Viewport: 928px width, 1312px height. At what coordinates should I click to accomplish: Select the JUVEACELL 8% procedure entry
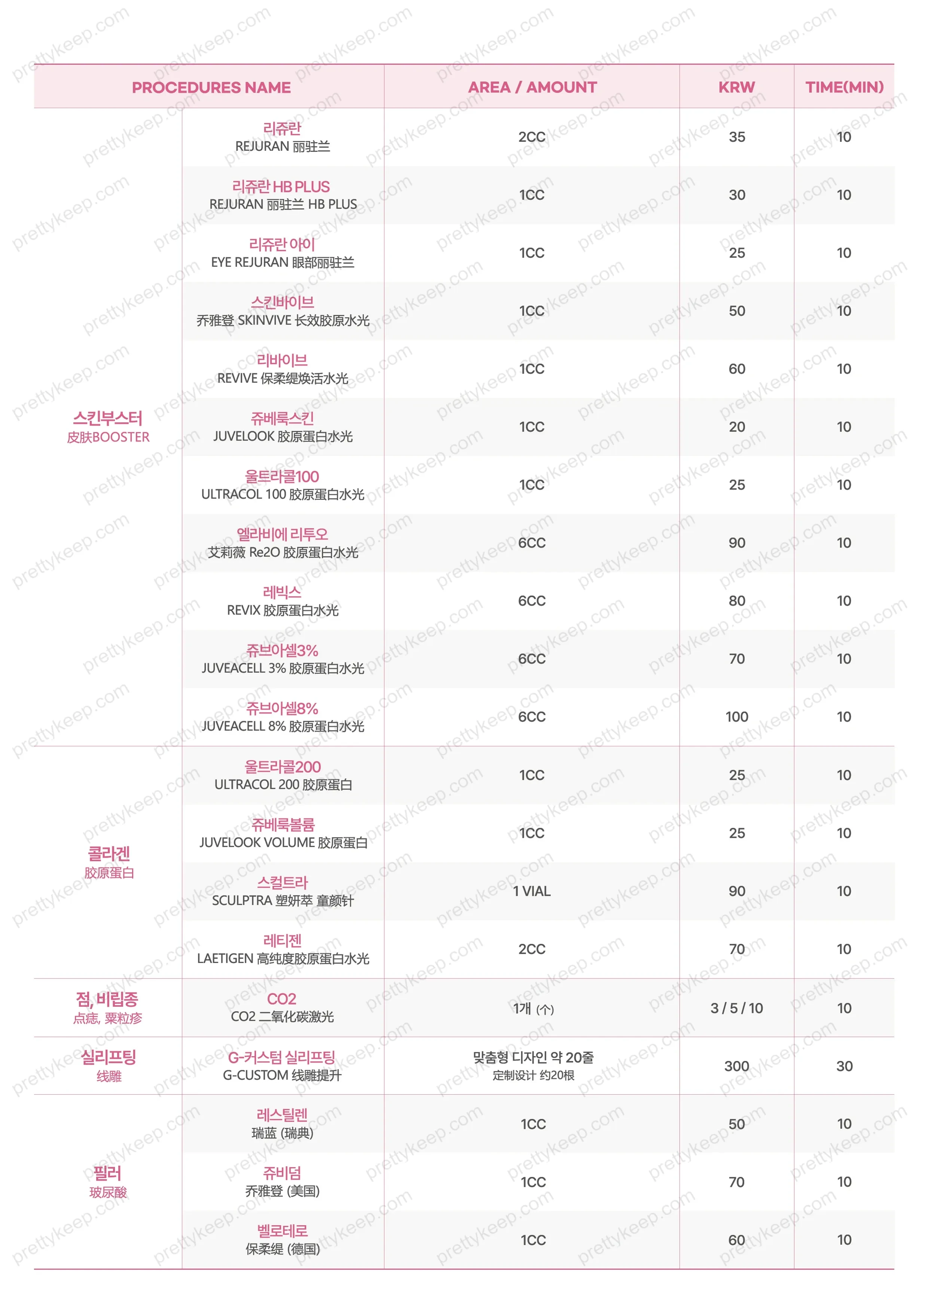click(x=283, y=717)
